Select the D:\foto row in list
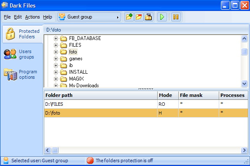 coord(146,113)
